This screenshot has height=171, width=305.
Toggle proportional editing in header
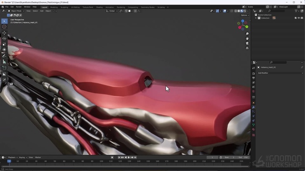135,11
